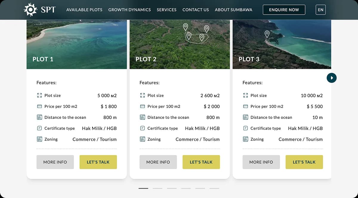Click Plot 2 zoning icon
This screenshot has width=358, height=198.
click(142, 139)
